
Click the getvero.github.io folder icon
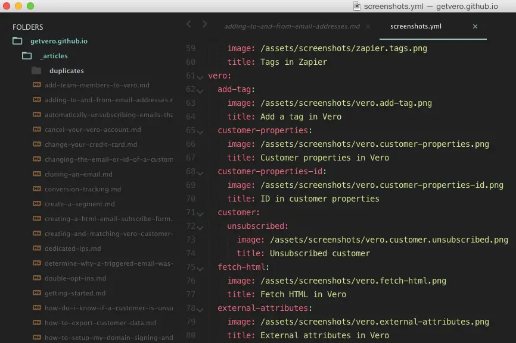tap(17, 41)
